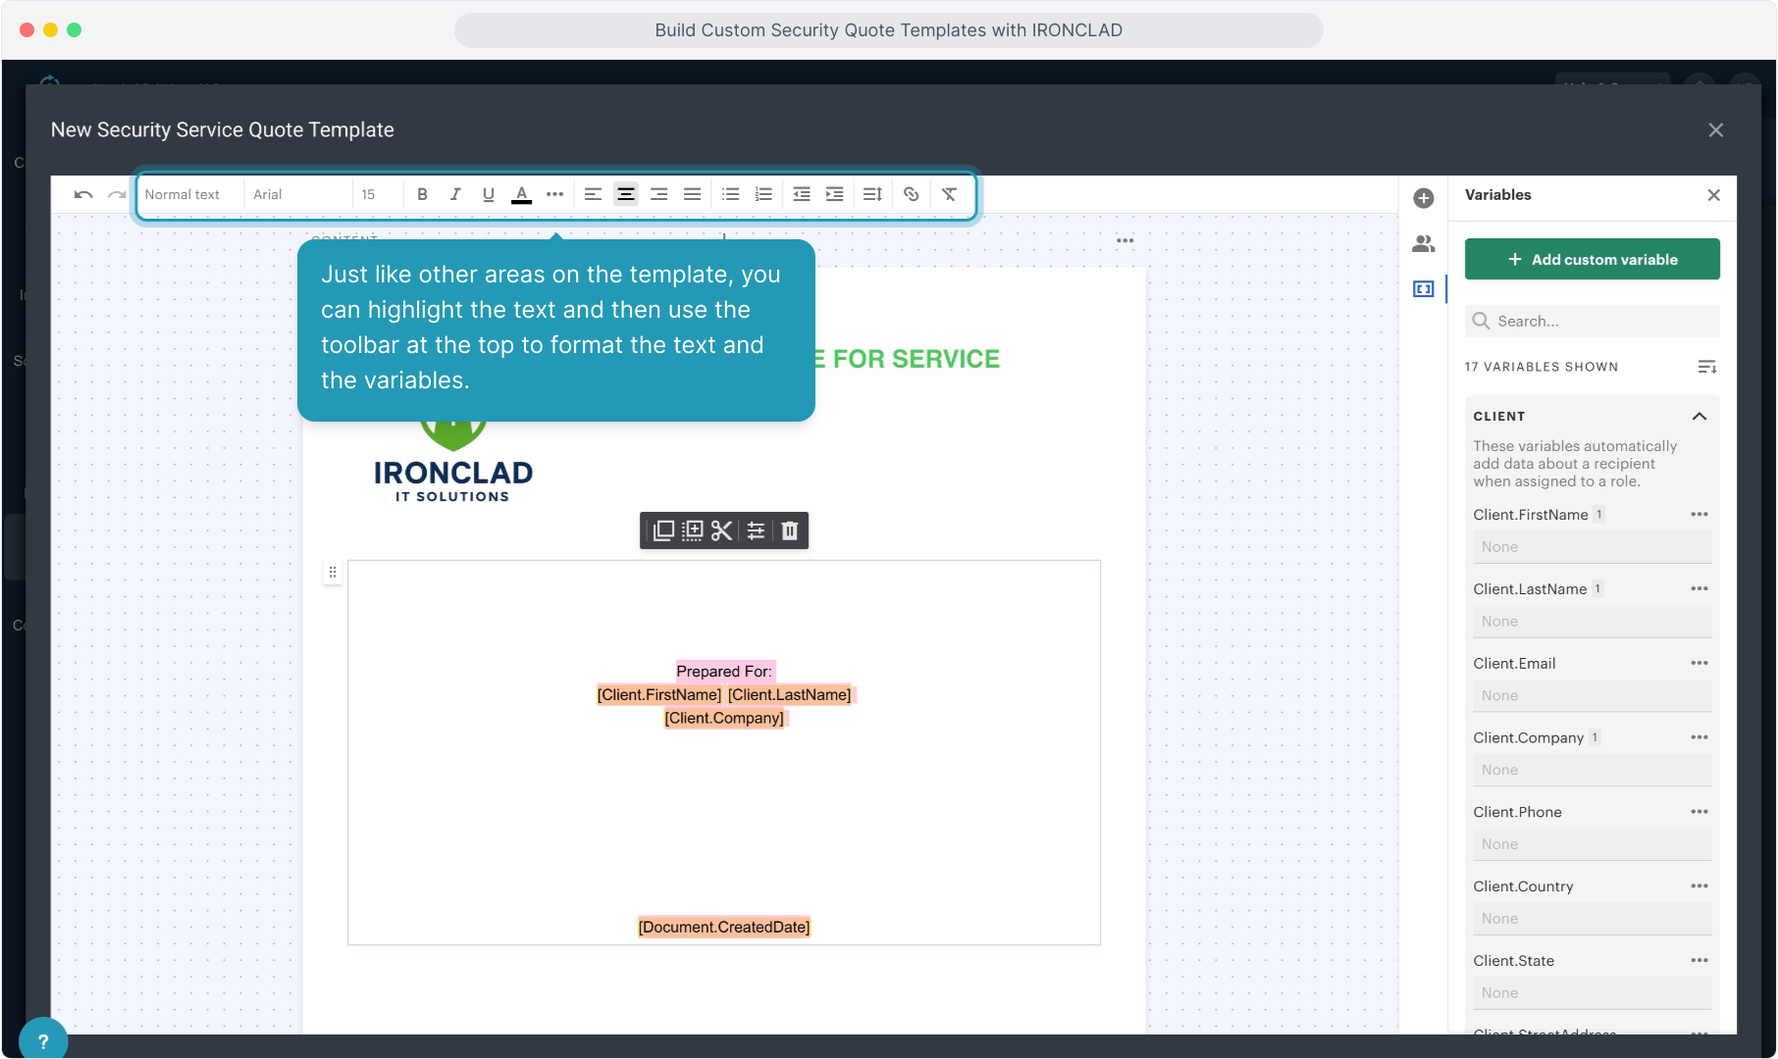Image resolution: width=1778 pixels, height=1059 pixels.
Task: Click Add custom variable button
Action: [1592, 260]
